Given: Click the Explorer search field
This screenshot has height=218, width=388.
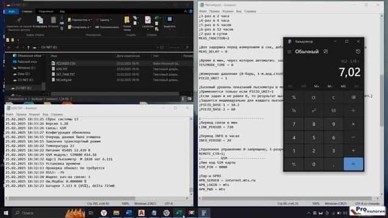Looking at the screenshot, I should point(178,47).
